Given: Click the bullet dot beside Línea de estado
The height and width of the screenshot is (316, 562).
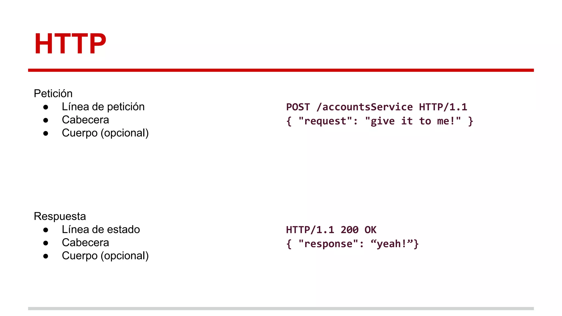Looking at the screenshot, I should [46, 230].
